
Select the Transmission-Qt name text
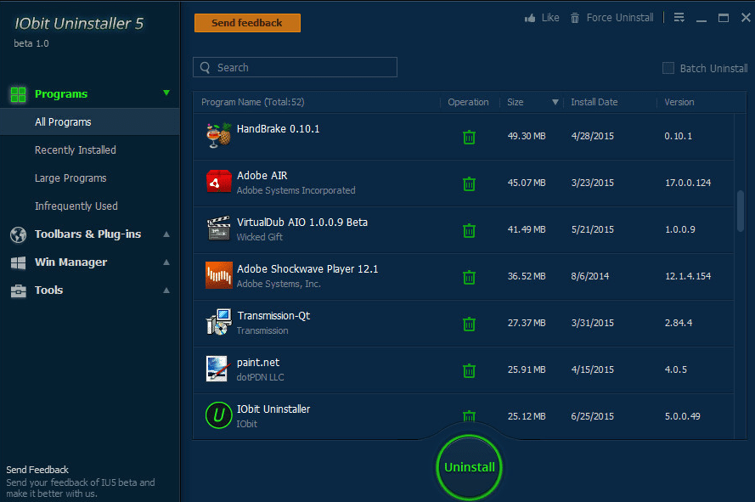point(273,316)
